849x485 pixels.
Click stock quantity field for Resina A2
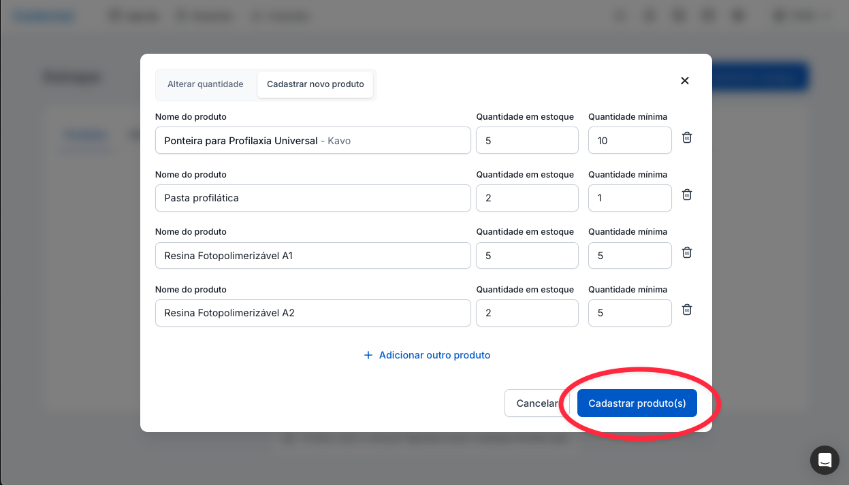tap(526, 313)
